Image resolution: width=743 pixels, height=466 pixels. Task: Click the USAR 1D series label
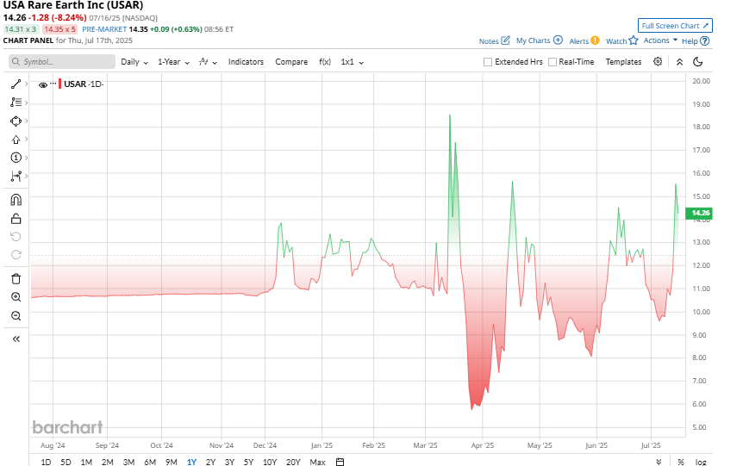(x=84, y=84)
